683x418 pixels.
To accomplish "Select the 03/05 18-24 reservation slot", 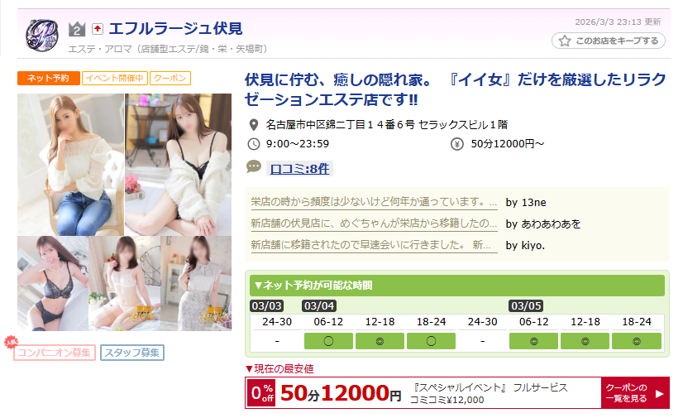I will (x=637, y=341).
